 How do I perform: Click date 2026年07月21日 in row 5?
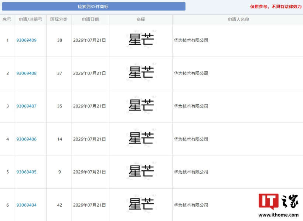tap(89, 172)
